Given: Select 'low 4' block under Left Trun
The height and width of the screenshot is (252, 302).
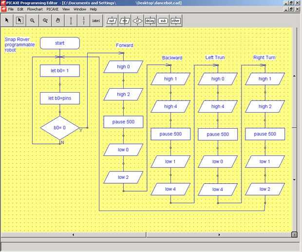Looking at the screenshot, I should (x=218, y=190).
